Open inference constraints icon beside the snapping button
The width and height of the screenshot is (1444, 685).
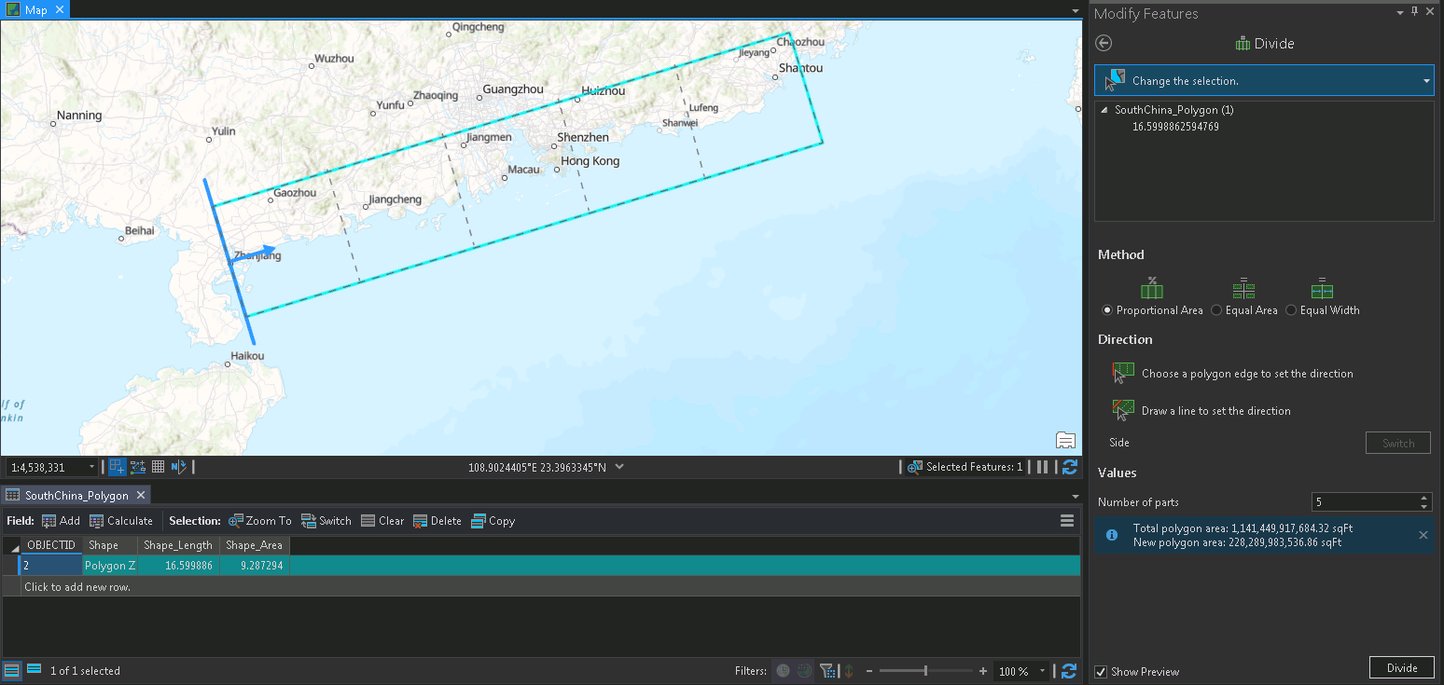coord(138,467)
